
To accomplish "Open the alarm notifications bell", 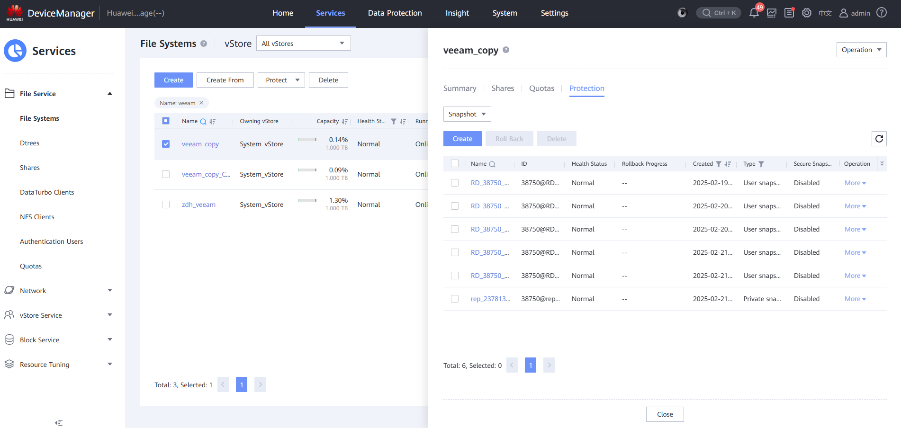I will point(754,13).
